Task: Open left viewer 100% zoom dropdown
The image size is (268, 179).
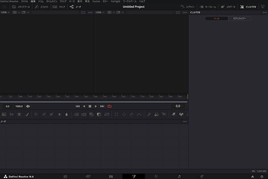Action: coord(4,13)
